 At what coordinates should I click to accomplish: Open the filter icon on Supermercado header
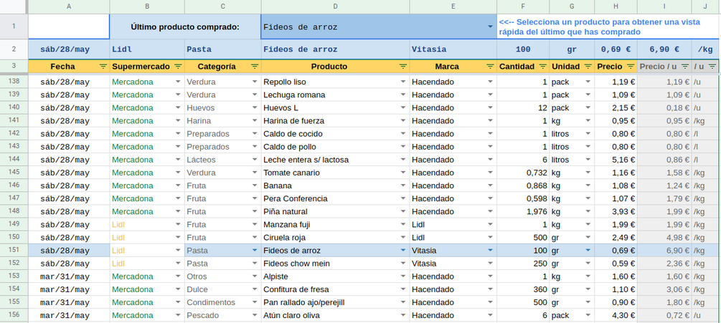click(179, 67)
